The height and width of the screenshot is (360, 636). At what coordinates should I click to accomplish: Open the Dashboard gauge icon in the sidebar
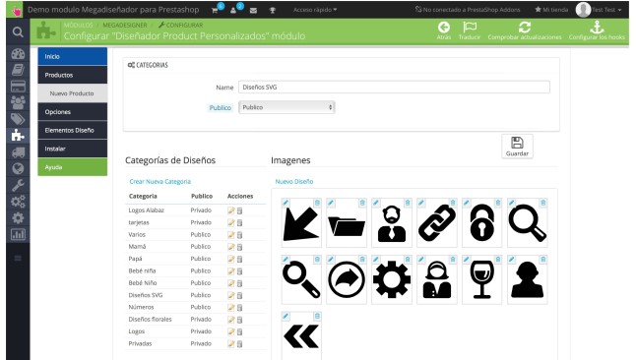18,54
